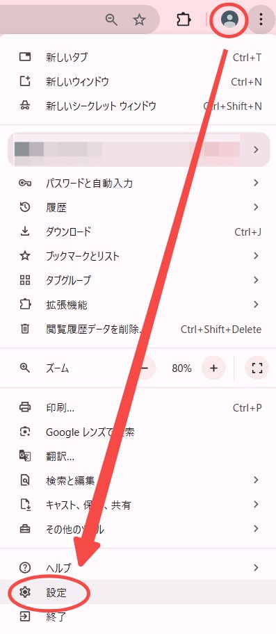Click 印刷... menu item

[138, 407]
